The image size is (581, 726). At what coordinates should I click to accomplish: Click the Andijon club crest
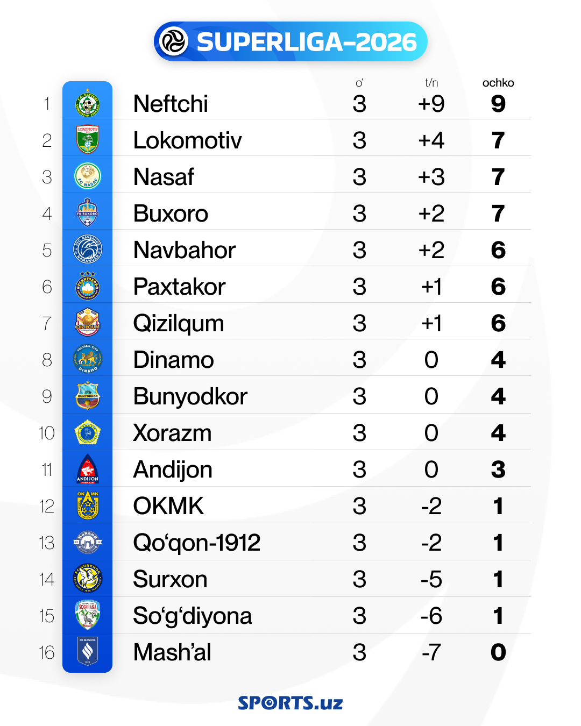(87, 469)
